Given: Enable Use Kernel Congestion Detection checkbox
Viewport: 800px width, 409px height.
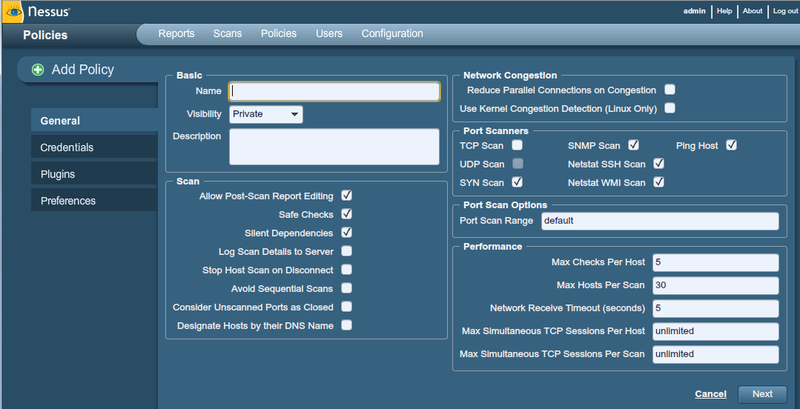Looking at the screenshot, I should tap(670, 108).
